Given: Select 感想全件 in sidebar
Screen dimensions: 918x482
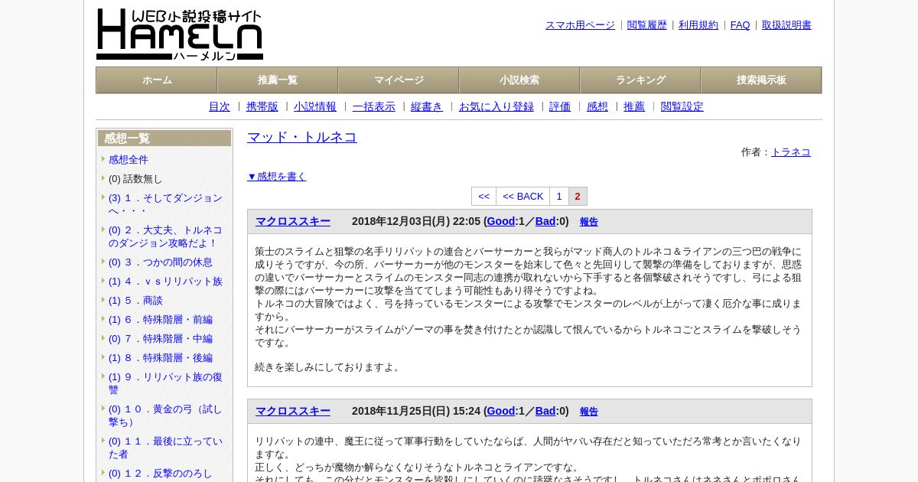Looking at the screenshot, I should click(x=129, y=160).
